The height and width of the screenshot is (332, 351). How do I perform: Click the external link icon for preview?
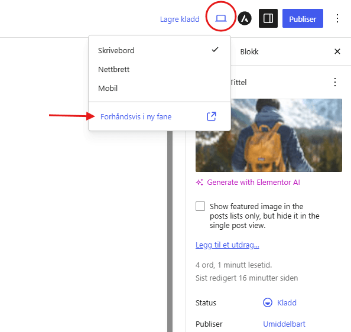pyautogui.click(x=212, y=116)
